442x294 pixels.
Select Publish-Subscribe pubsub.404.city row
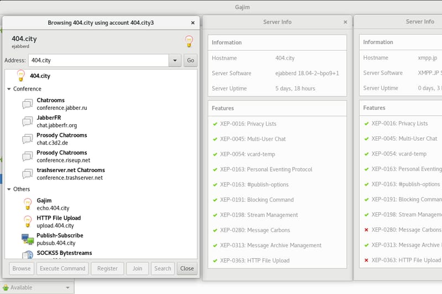101,239
